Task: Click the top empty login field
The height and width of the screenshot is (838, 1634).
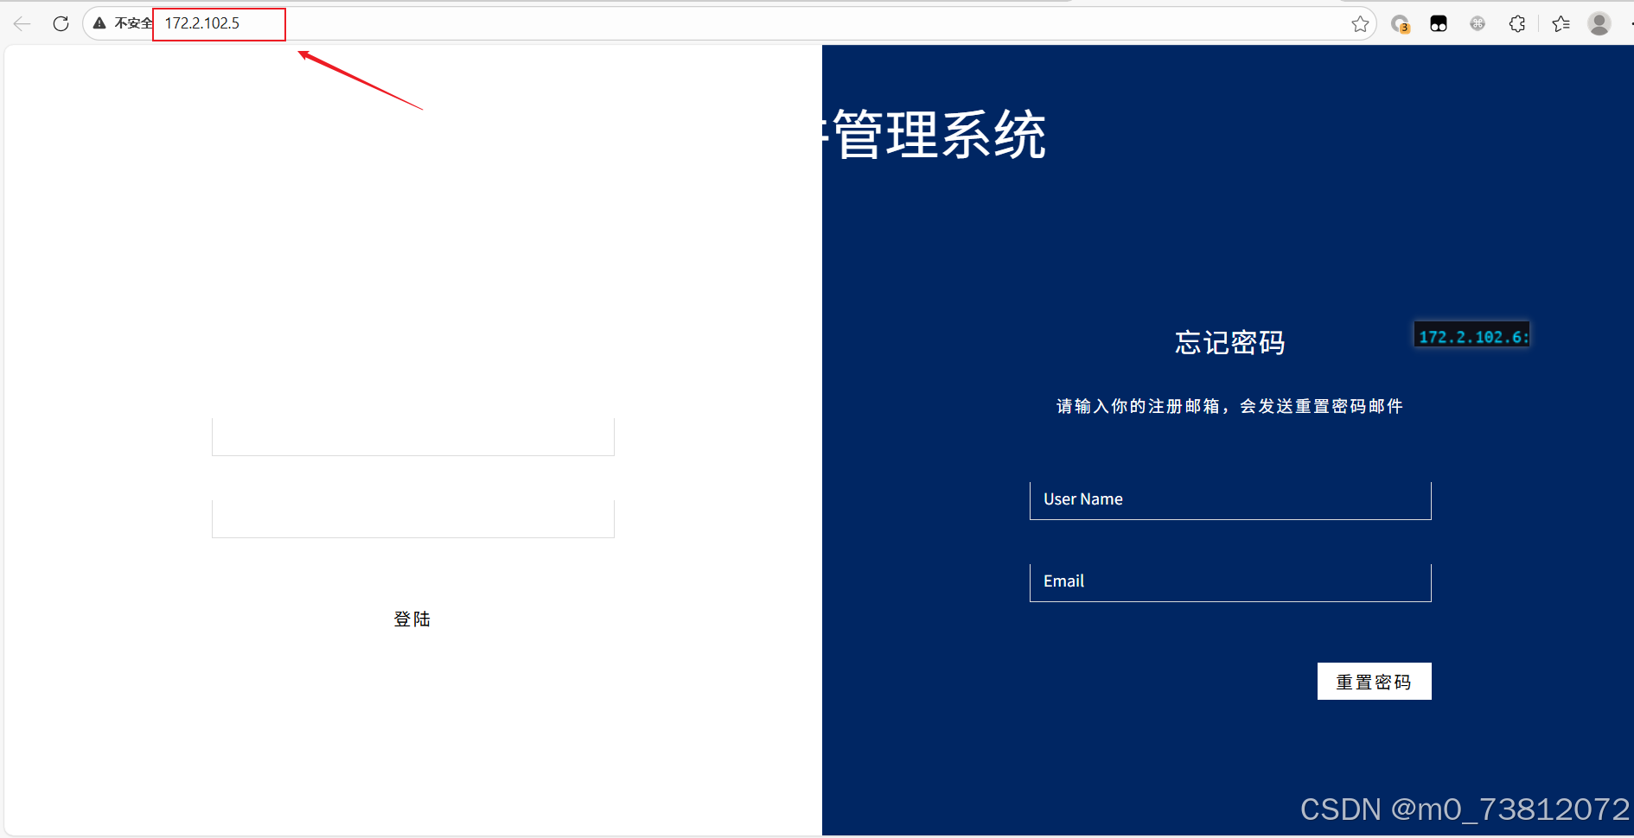Action: click(412, 436)
